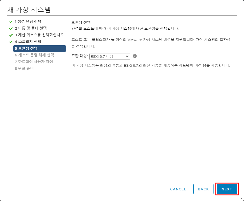The image size is (244, 201).
Task: Click green checkmark beside 생성 유형 선택
Action: [11, 22]
